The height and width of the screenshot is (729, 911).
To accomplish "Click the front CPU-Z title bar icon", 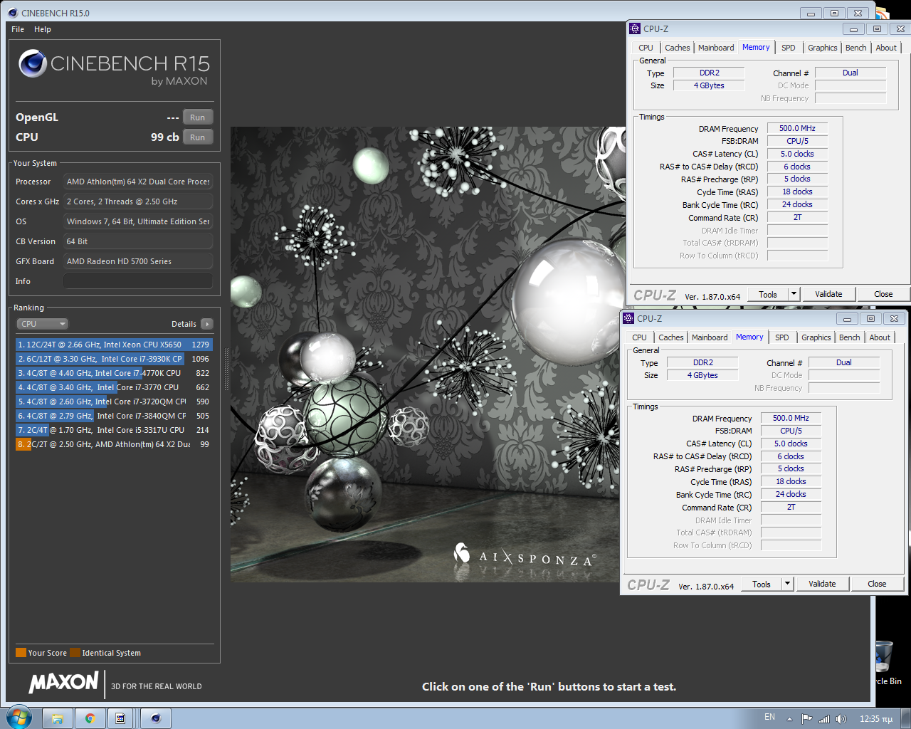I will pyautogui.click(x=628, y=318).
